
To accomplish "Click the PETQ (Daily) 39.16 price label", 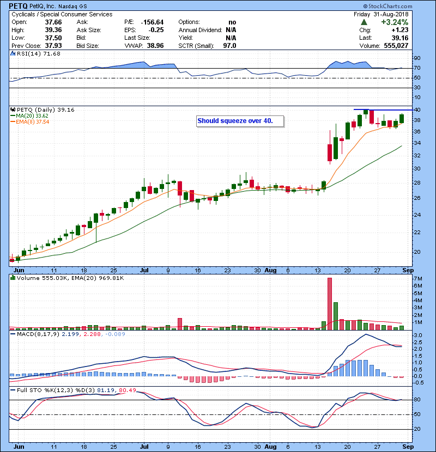I will (46, 110).
